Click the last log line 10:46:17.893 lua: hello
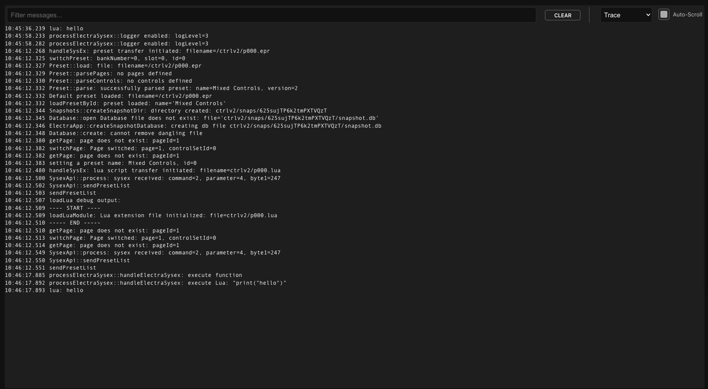This screenshot has width=708, height=389. (x=44, y=290)
